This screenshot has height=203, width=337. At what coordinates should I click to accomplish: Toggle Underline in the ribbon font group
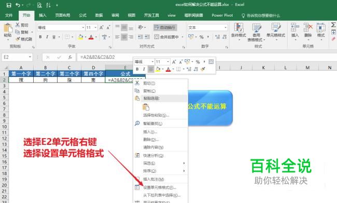tap(54, 37)
